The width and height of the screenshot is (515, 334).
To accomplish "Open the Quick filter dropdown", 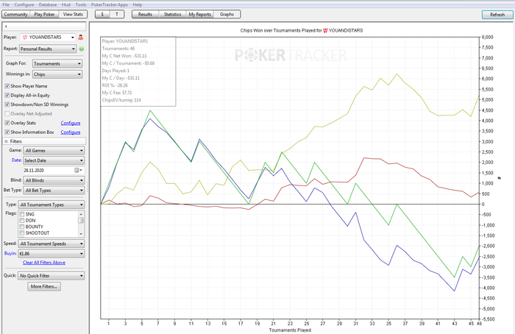I will pyautogui.click(x=51, y=276).
